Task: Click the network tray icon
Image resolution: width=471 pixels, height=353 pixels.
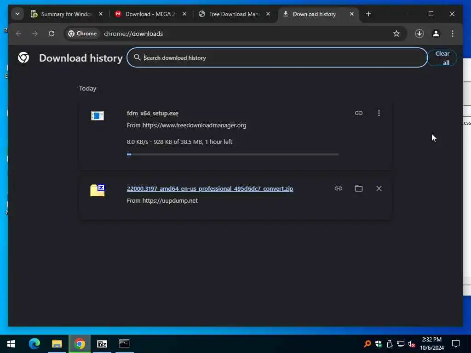Action: pyautogui.click(x=401, y=344)
